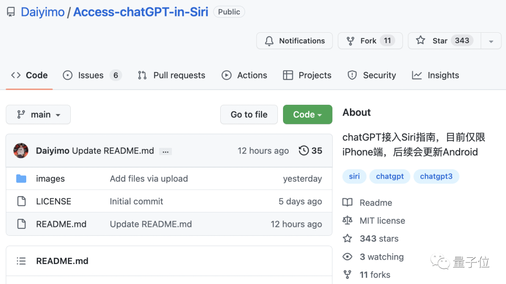506x284 pixels.
Task: Open the star lists dropdown arrow
Action: [x=491, y=41]
